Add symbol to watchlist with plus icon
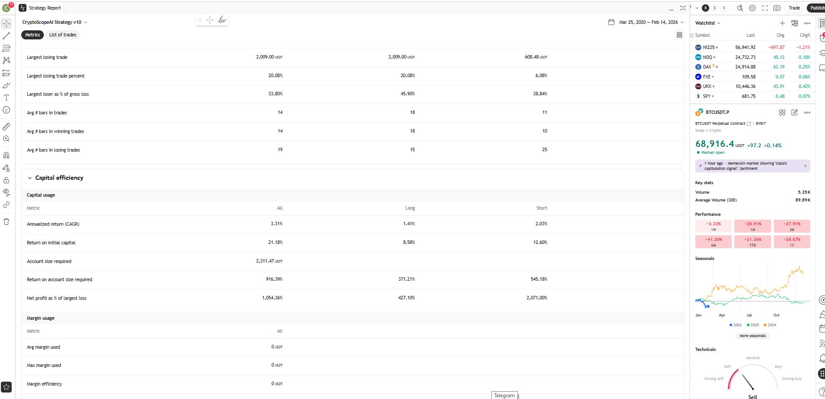This screenshot has width=825, height=399. [x=782, y=23]
